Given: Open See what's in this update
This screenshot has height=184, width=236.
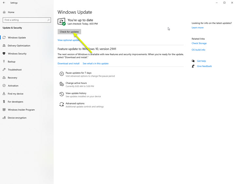Looking at the screenshot, I should tap(96, 63).
